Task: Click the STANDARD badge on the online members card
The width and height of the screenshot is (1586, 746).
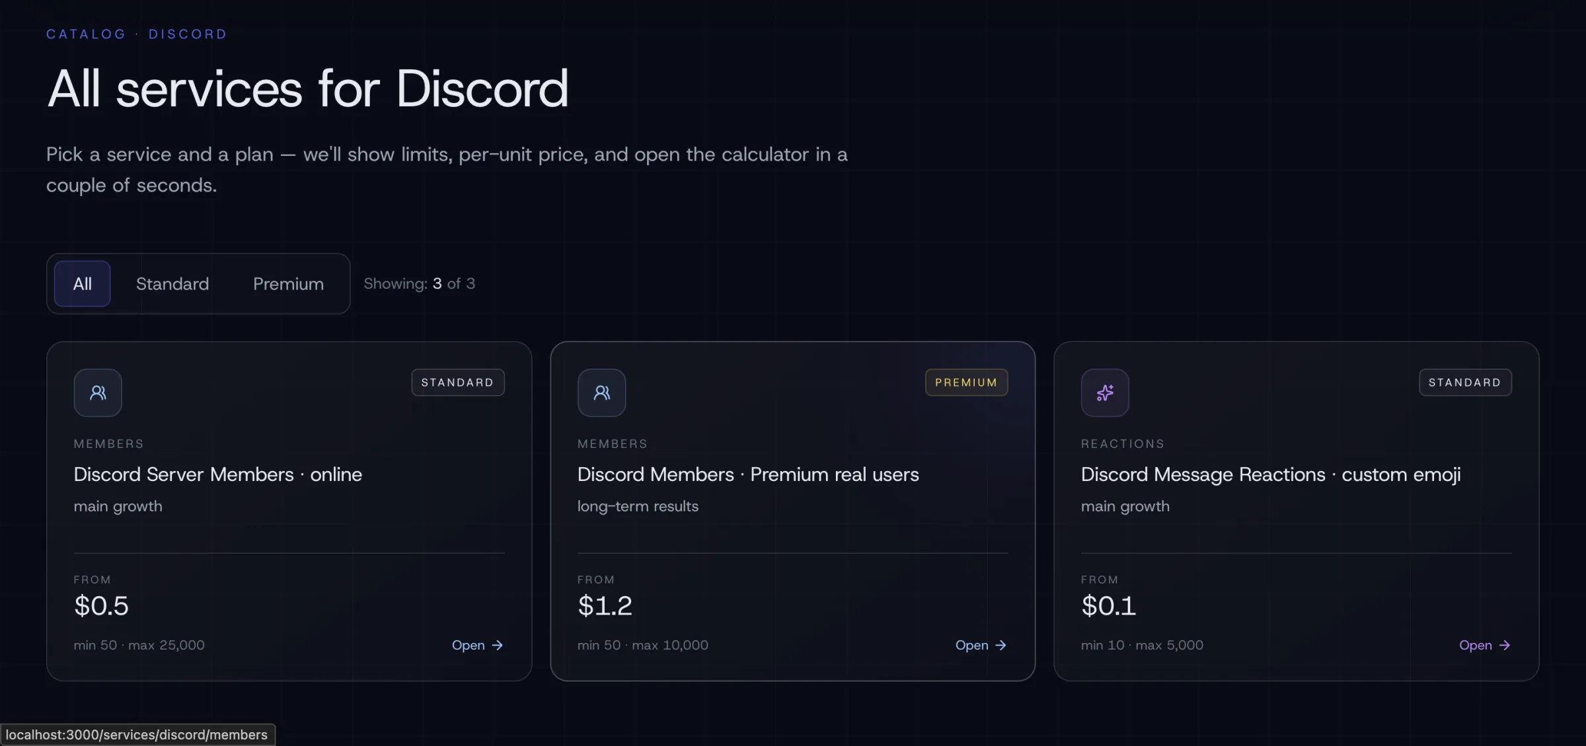Action: point(457,383)
